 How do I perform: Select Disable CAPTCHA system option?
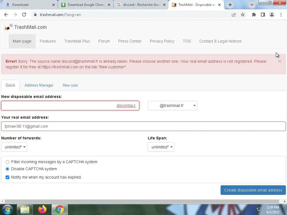(x=7, y=169)
